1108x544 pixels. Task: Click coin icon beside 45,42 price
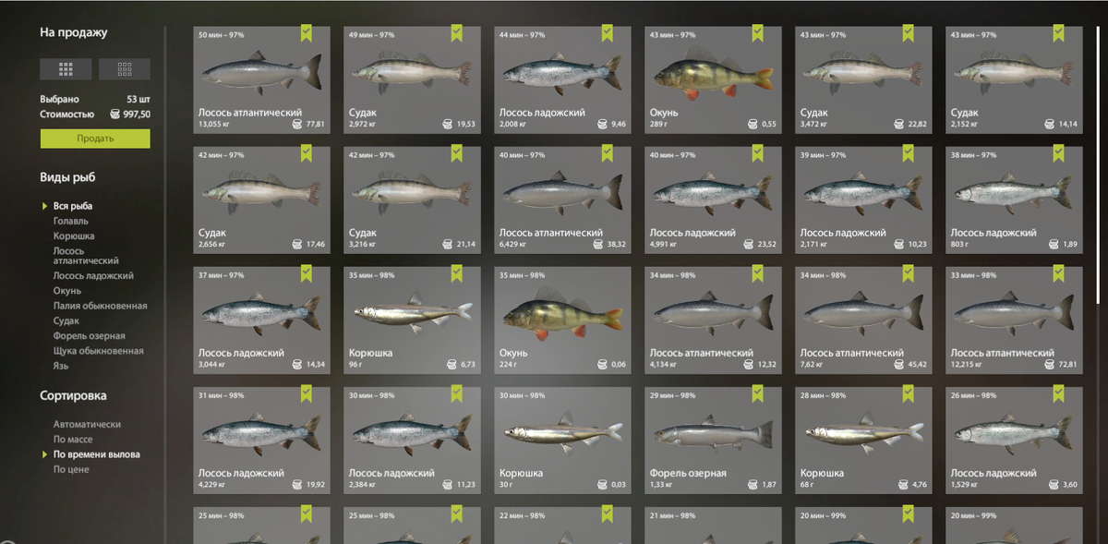click(900, 364)
